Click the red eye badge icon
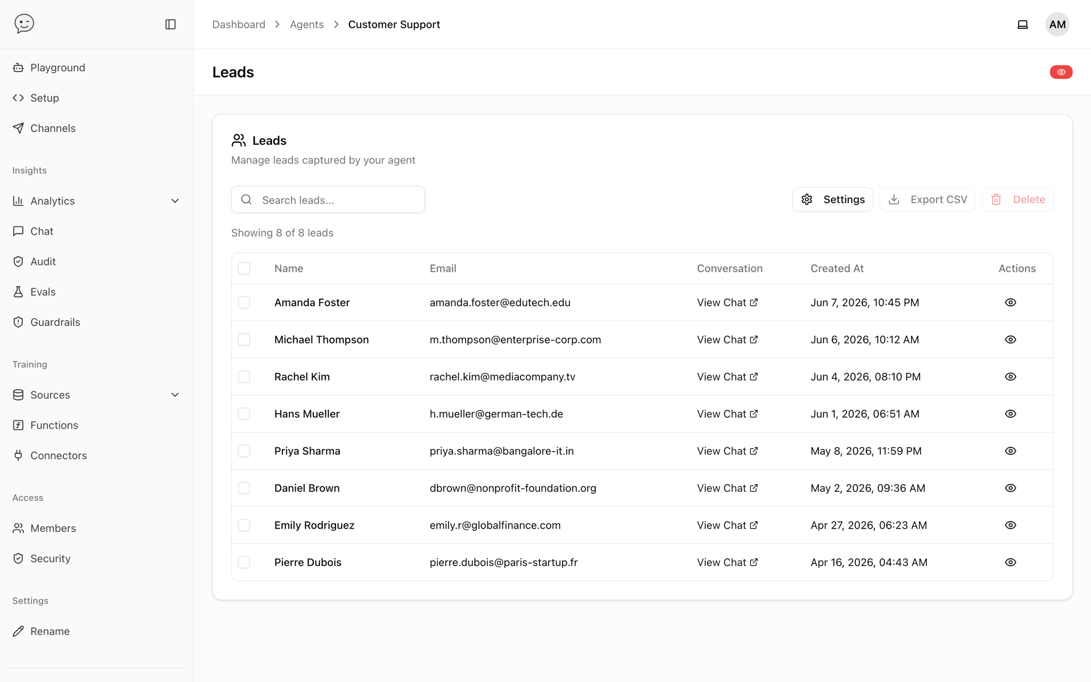Screen dimensions: 1091x682 [x=1061, y=72]
